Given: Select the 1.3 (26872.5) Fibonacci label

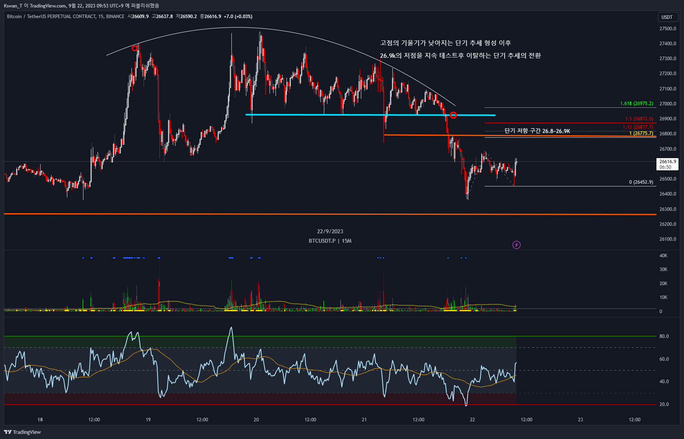Looking at the screenshot, I should 639,118.
